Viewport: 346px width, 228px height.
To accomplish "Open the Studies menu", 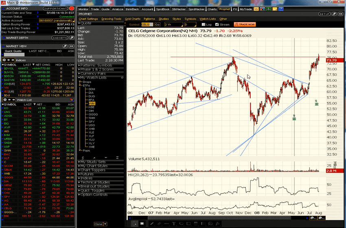I will pos(164,19).
